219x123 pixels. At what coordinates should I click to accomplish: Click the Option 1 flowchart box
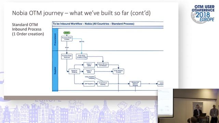(x=89, y=65)
